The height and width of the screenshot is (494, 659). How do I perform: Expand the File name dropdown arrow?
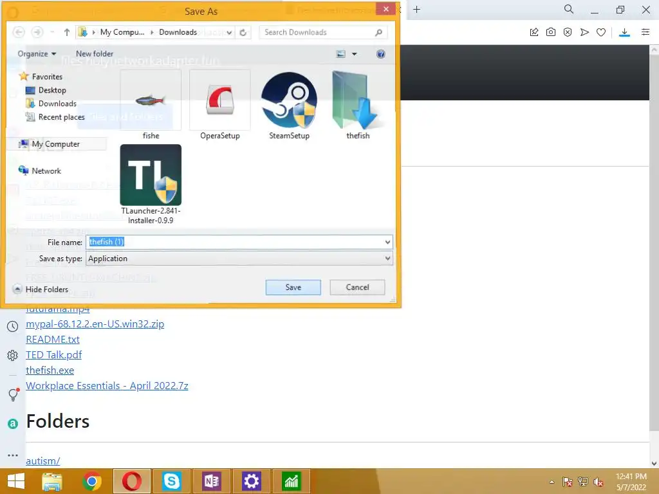387,242
